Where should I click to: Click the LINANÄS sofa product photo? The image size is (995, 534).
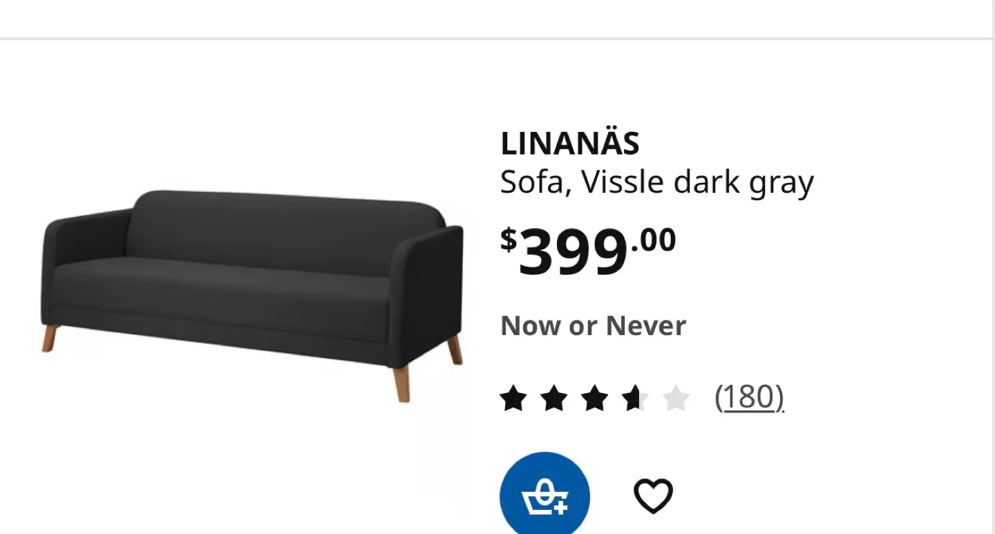[249, 290]
